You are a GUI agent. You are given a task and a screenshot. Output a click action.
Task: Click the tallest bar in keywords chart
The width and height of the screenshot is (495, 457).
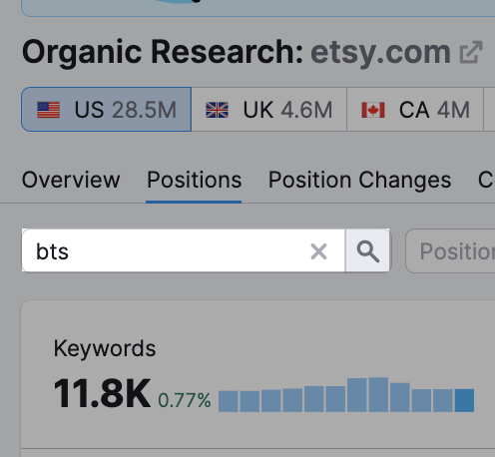(x=378, y=394)
